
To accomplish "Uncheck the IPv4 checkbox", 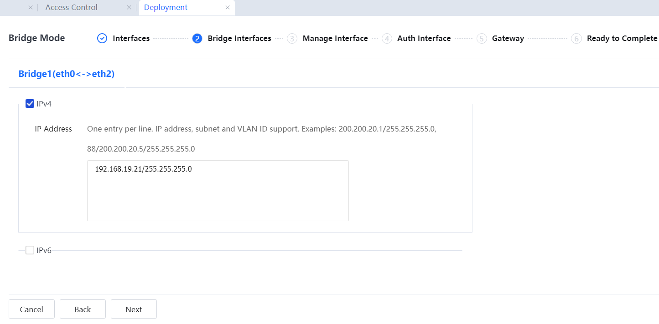I will tap(30, 104).
